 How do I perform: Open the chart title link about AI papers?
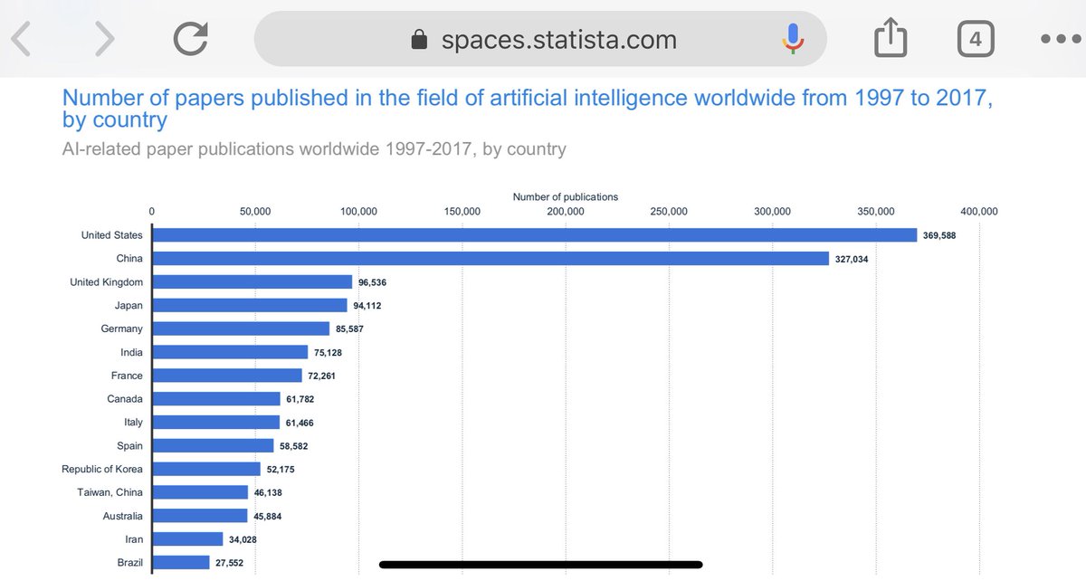tap(528, 108)
